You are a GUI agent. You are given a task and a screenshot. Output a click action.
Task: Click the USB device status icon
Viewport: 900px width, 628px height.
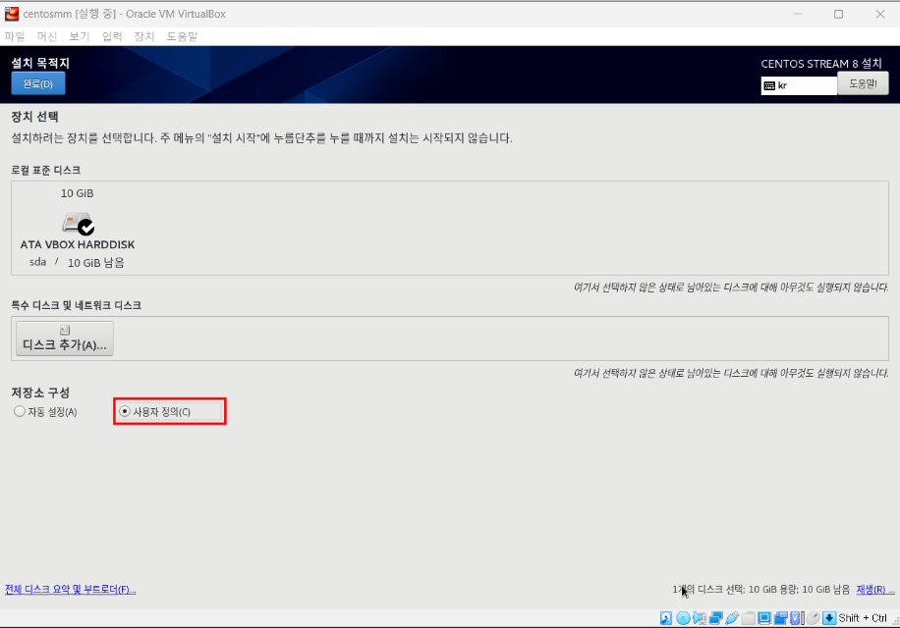732,617
